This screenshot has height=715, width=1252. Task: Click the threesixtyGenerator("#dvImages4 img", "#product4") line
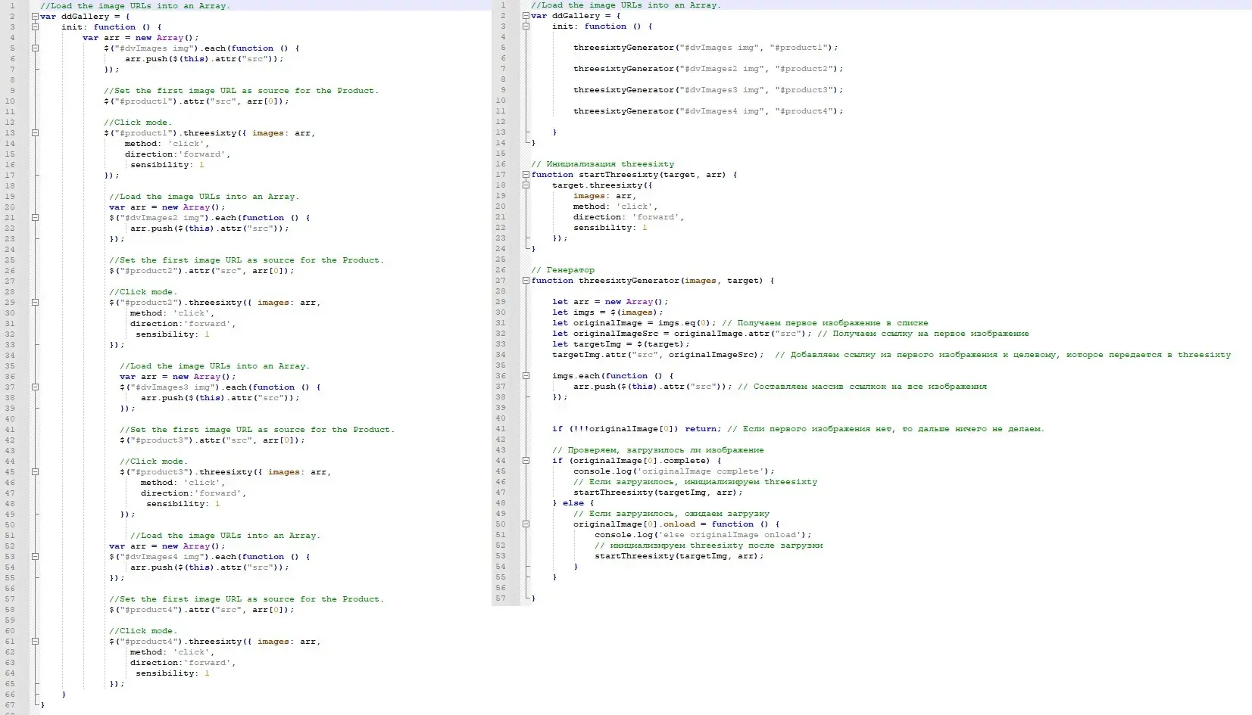point(708,111)
